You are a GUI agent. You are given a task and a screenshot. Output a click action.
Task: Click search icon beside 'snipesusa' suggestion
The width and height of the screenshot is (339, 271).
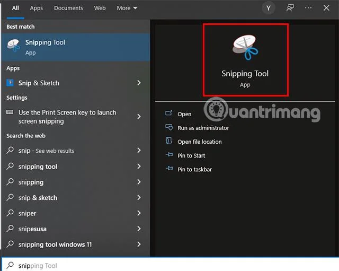(10, 229)
